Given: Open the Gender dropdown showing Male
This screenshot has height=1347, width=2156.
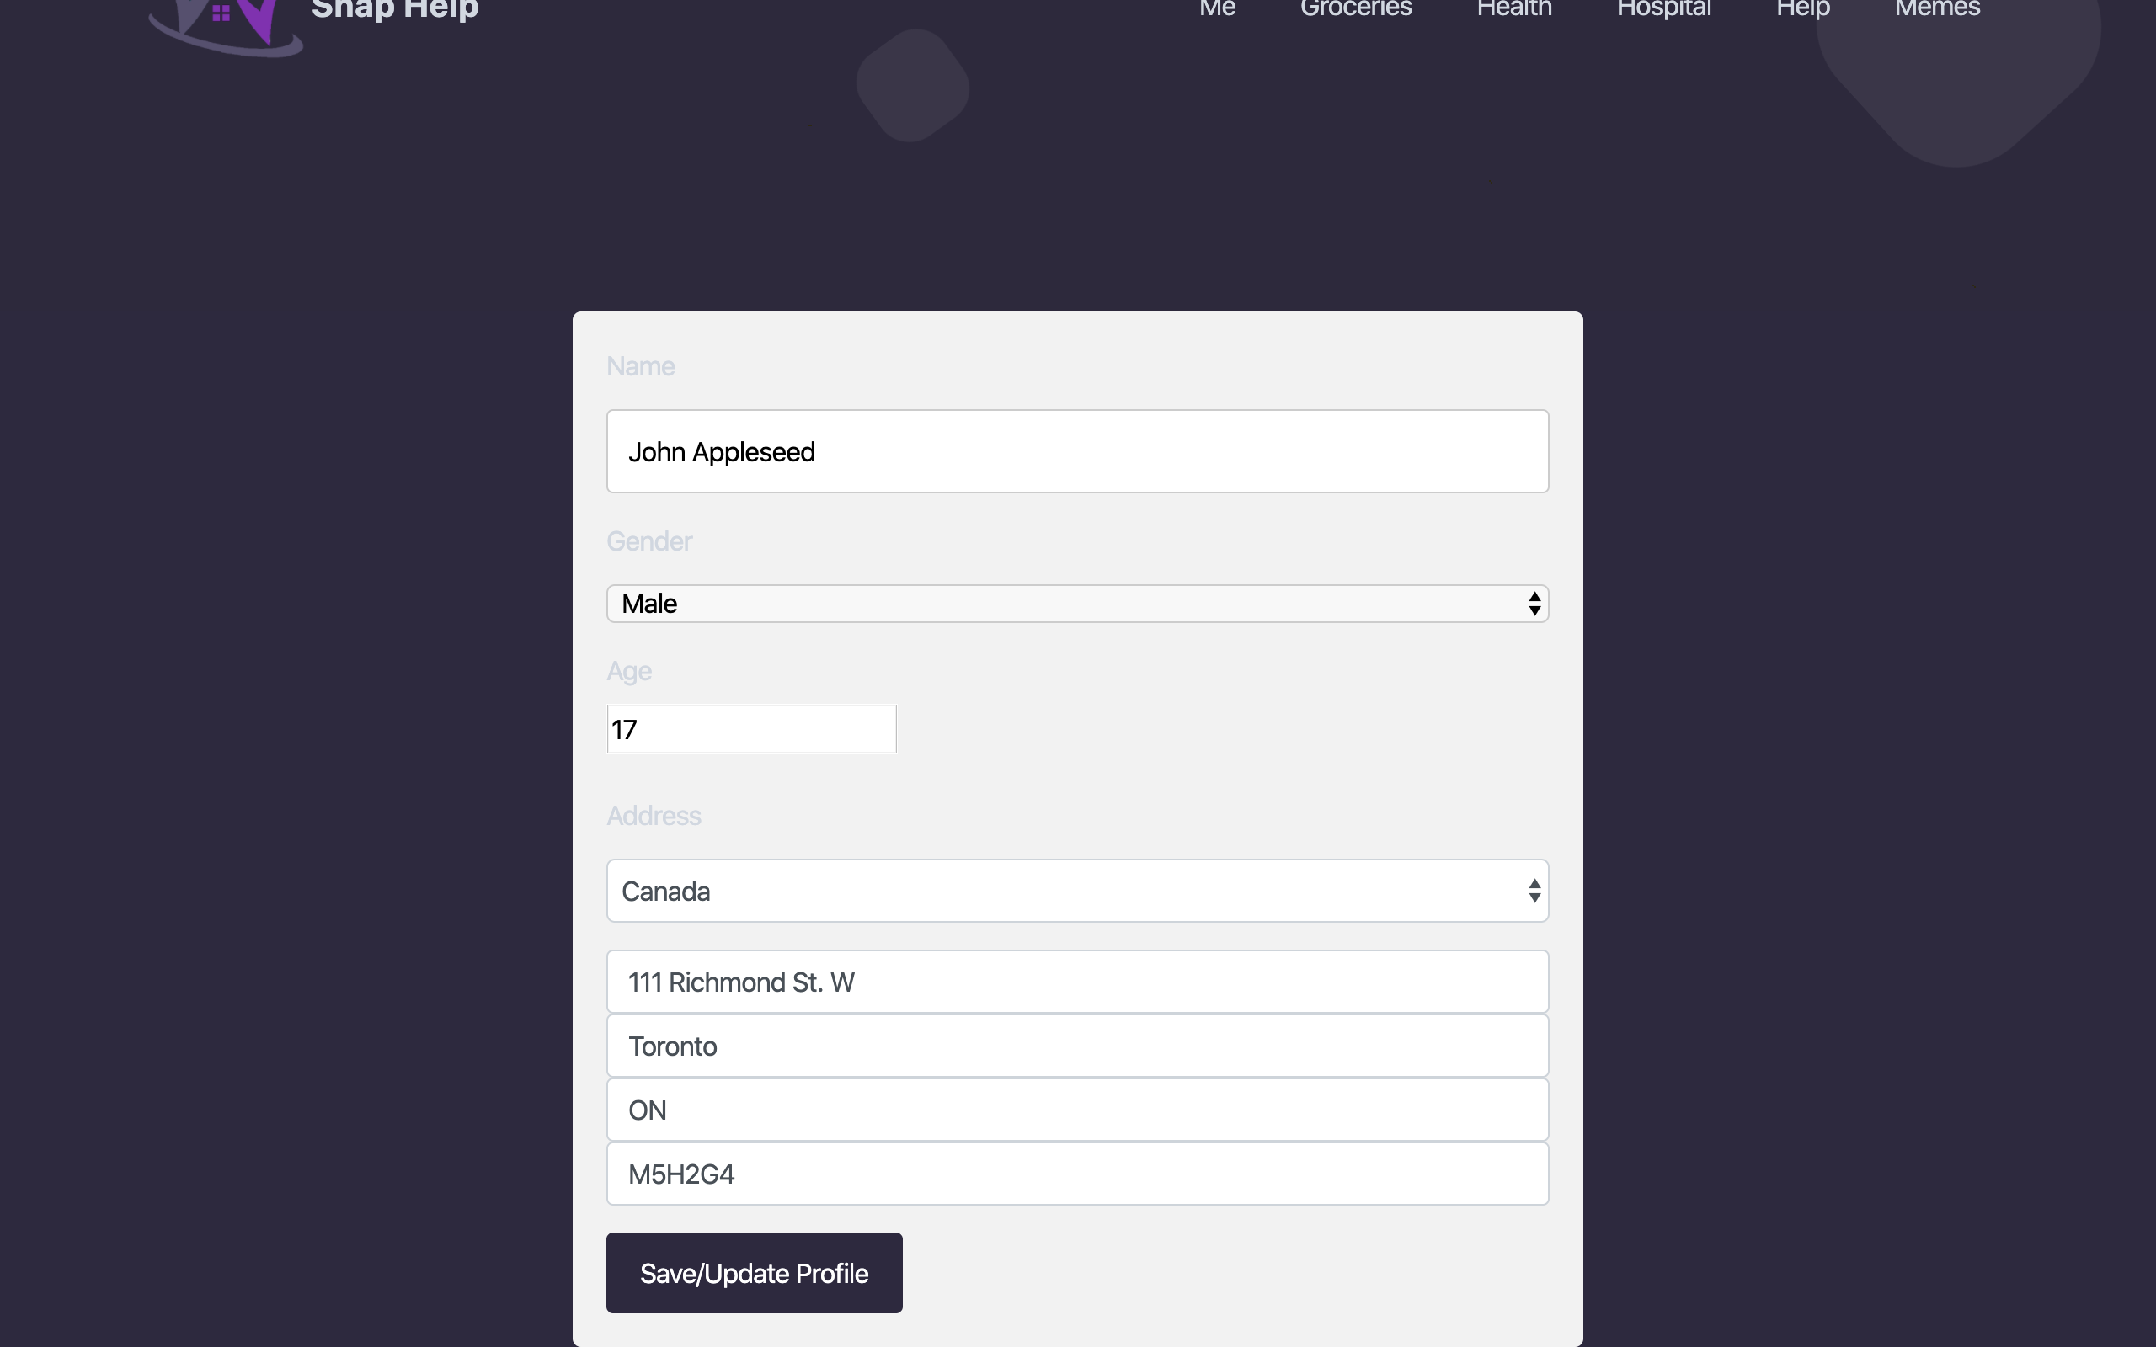Looking at the screenshot, I should point(1077,603).
